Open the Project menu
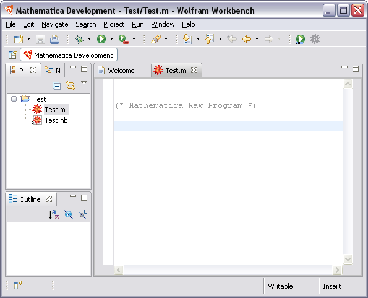Screen dimensions: 368x298 [x=114, y=24]
